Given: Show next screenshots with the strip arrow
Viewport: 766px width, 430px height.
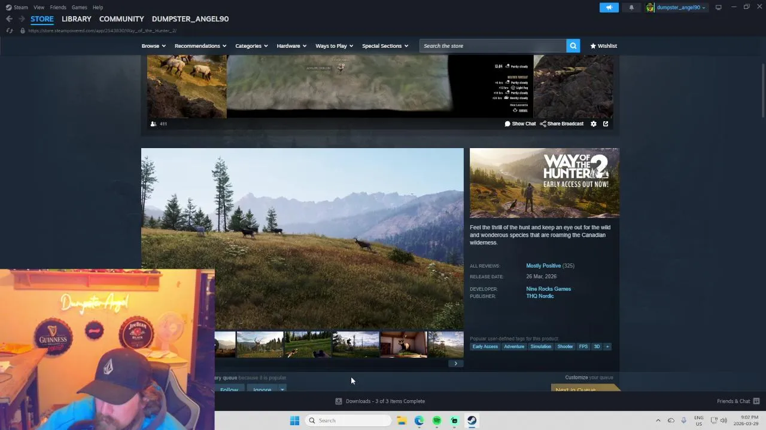Looking at the screenshot, I should coord(455,363).
